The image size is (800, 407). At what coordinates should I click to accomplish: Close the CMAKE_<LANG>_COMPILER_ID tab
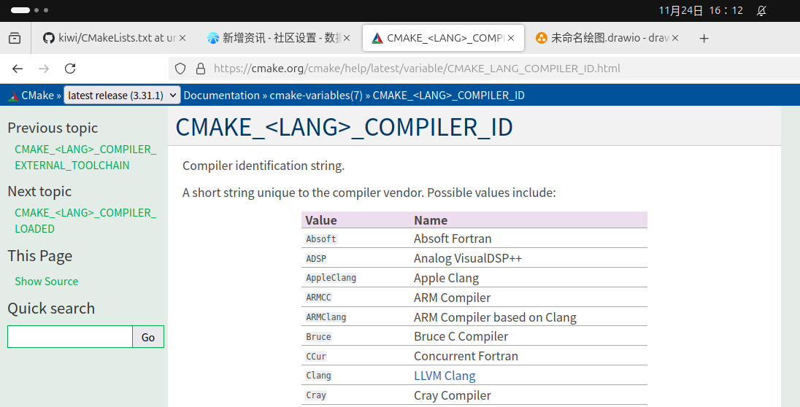[512, 38]
